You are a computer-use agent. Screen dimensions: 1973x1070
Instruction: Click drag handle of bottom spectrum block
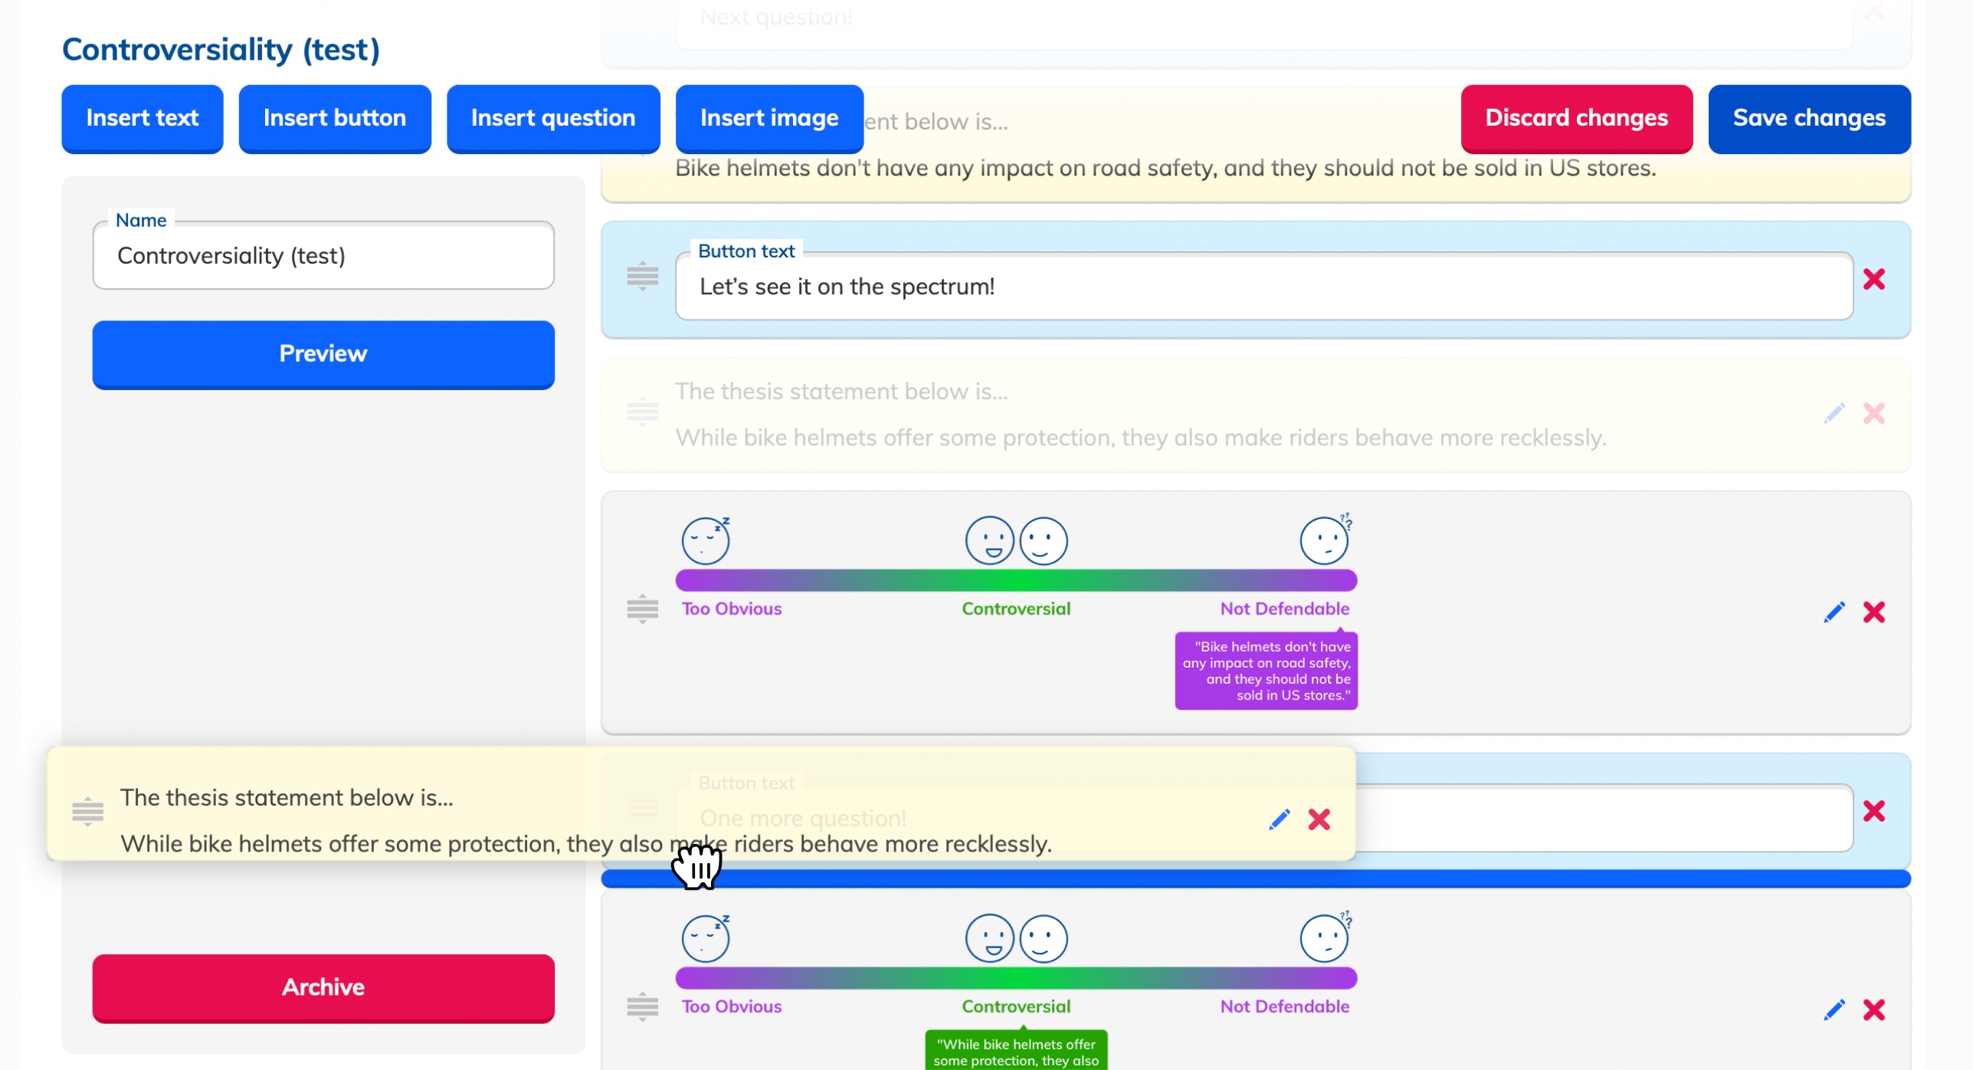pos(642,1006)
